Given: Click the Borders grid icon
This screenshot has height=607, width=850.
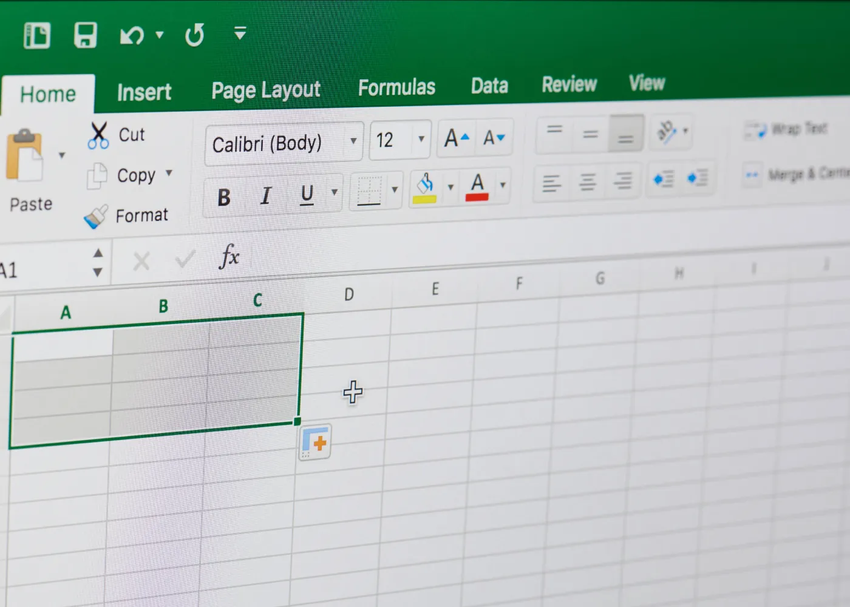Looking at the screenshot, I should pyautogui.click(x=369, y=191).
